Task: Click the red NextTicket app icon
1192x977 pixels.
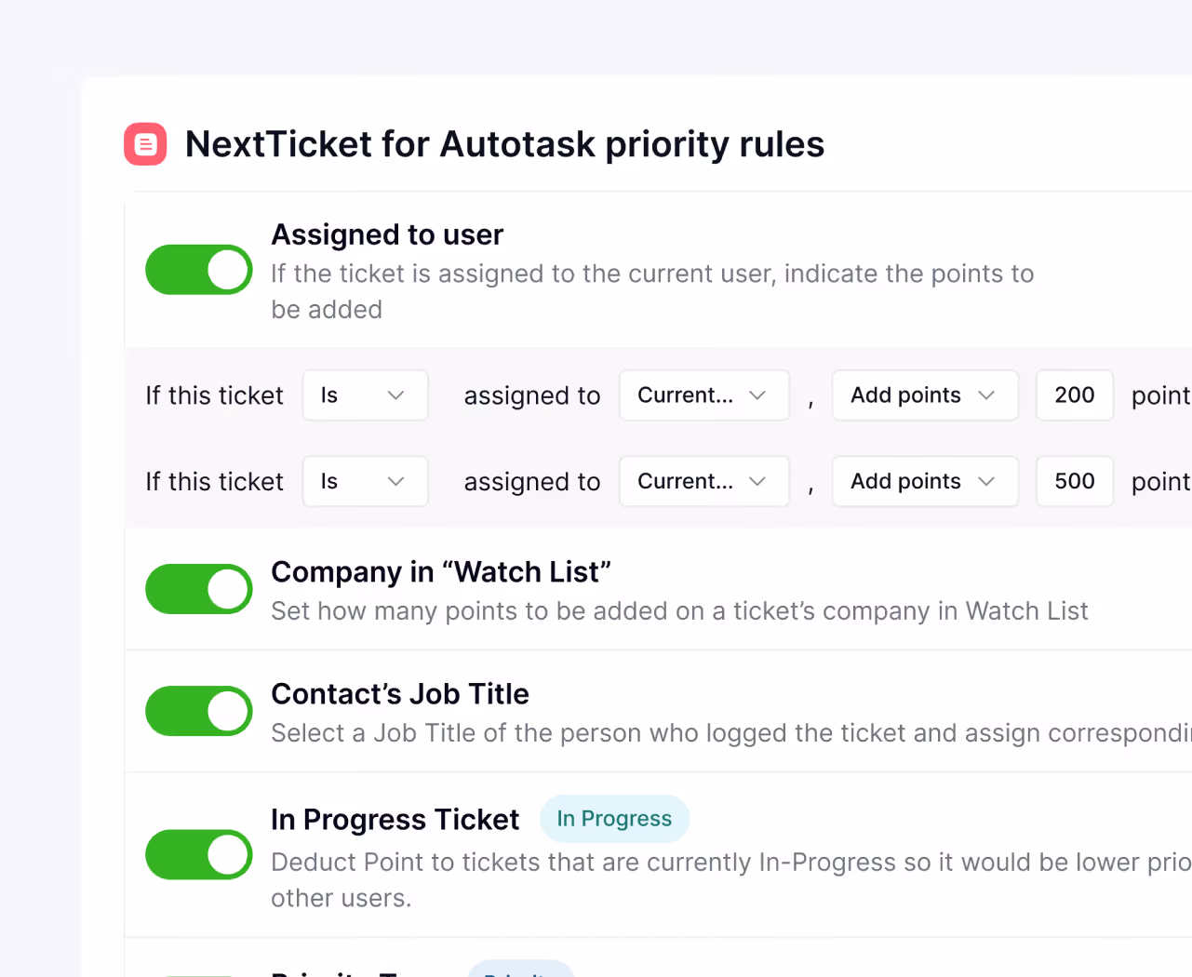Action: [145, 144]
